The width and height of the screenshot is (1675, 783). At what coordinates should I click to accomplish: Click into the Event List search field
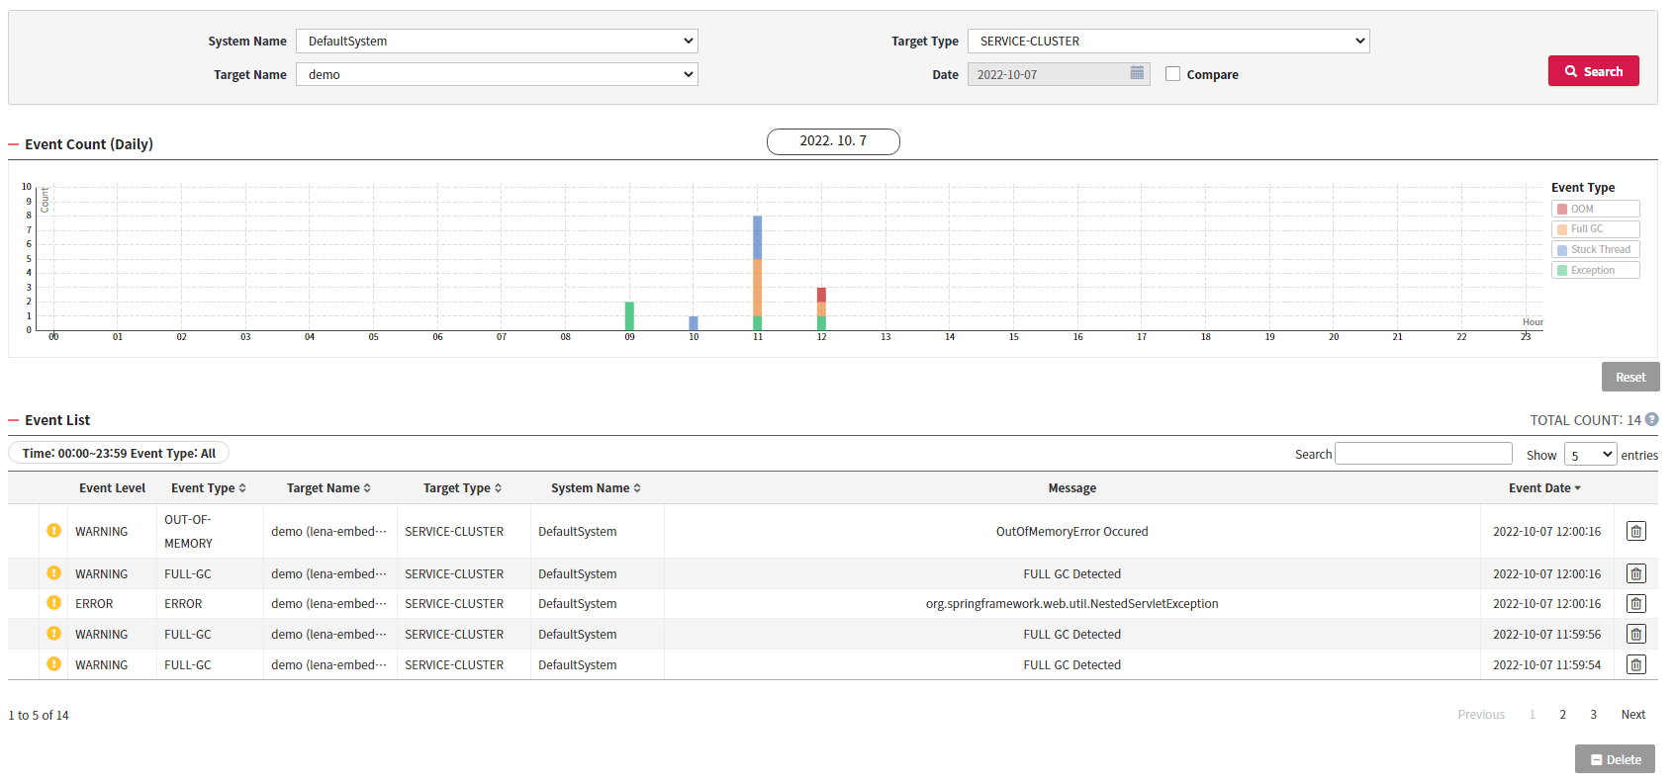1424,453
